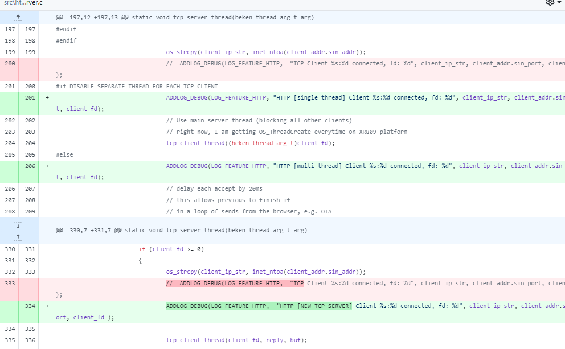Click the commented ADDLOG_DEBUG deleted line 200
The height and width of the screenshot is (349, 565).
pyautogui.click(x=366, y=63)
